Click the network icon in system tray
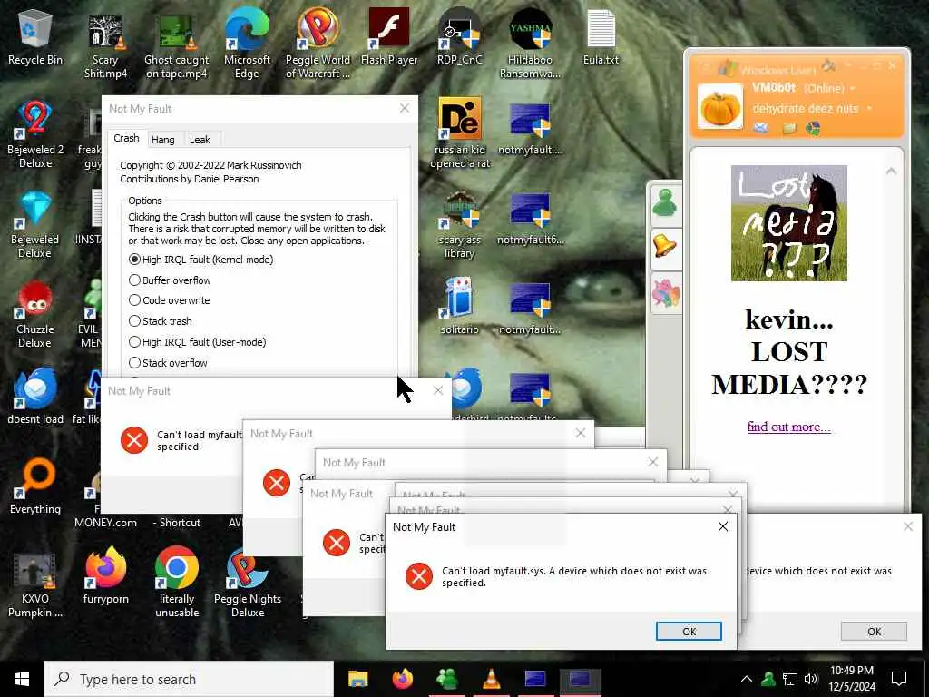 point(790,679)
